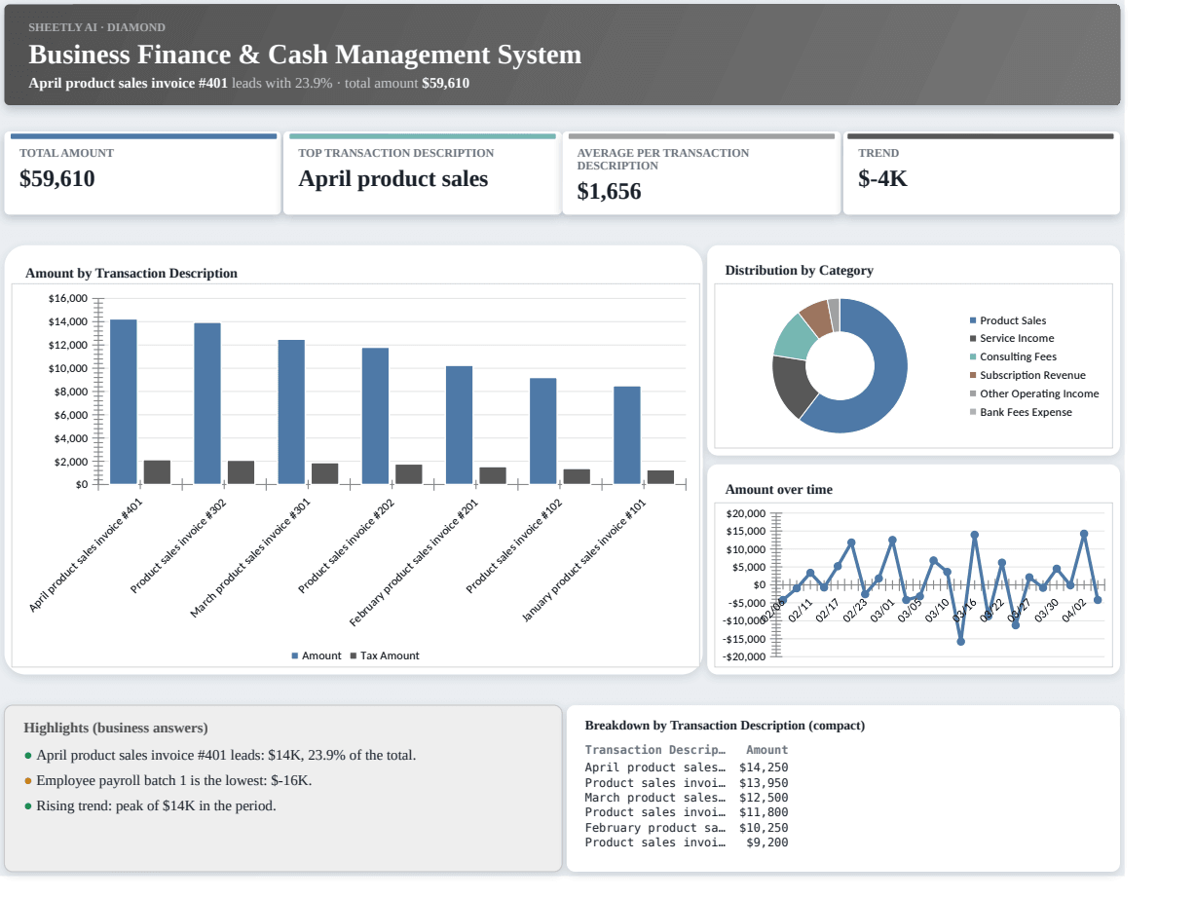Click the AVERAGE PER TRANSACTION DESCRIPTION label
The image size is (1195, 898).
[x=663, y=159]
